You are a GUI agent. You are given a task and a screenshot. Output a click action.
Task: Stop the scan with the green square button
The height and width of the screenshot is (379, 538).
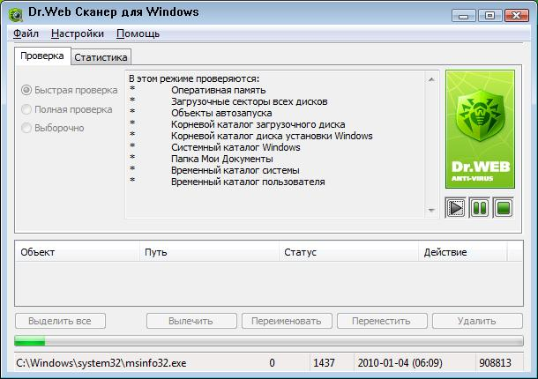[x=503, y=208]
